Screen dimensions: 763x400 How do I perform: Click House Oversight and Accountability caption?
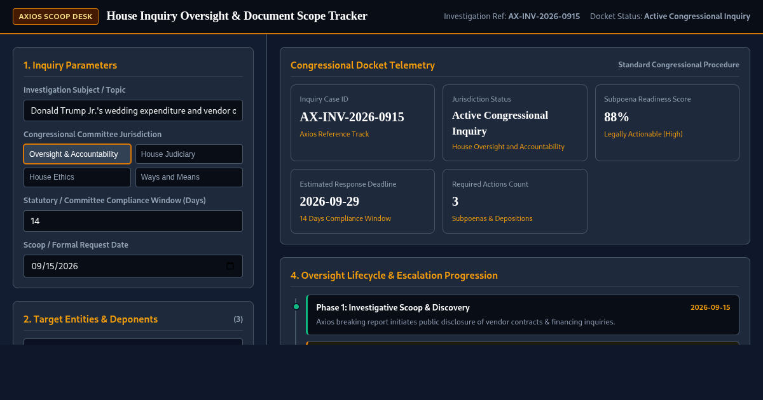click(x=508, y=147)
